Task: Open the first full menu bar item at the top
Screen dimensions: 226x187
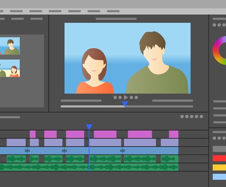Action: tap(16, 11)
